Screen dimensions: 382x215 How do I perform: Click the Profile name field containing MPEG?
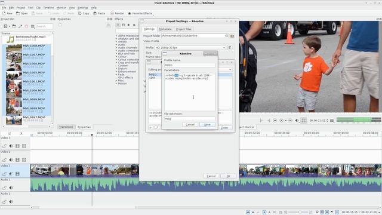pyautogui.click(x=190, y=65)
